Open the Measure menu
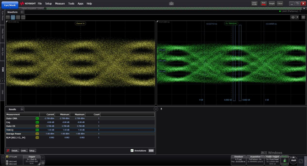Image resolution: width=307 pixels, height=166 pixels. [x=60, y=4]
